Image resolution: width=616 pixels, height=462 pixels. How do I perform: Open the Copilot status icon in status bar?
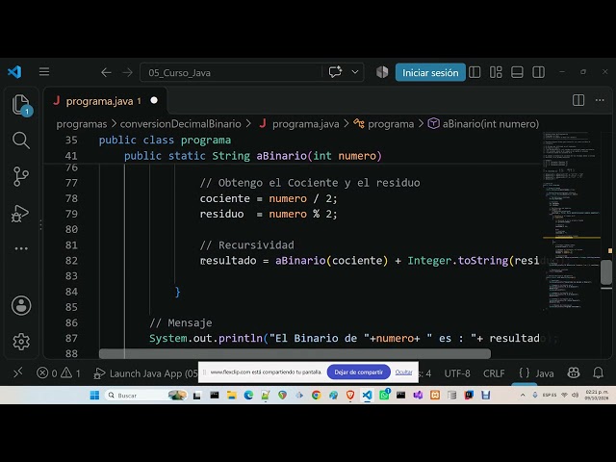(x=574, y=372)
